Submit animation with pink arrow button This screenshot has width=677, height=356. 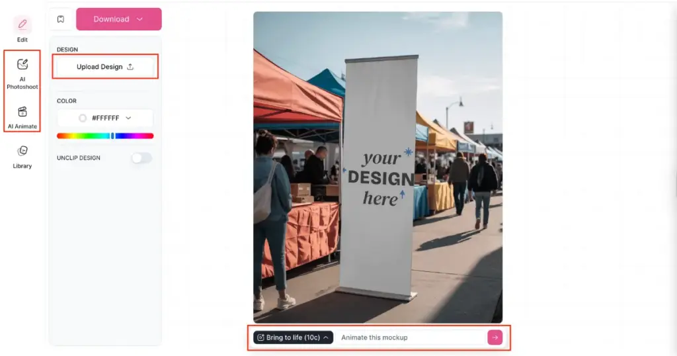point(495,337)
